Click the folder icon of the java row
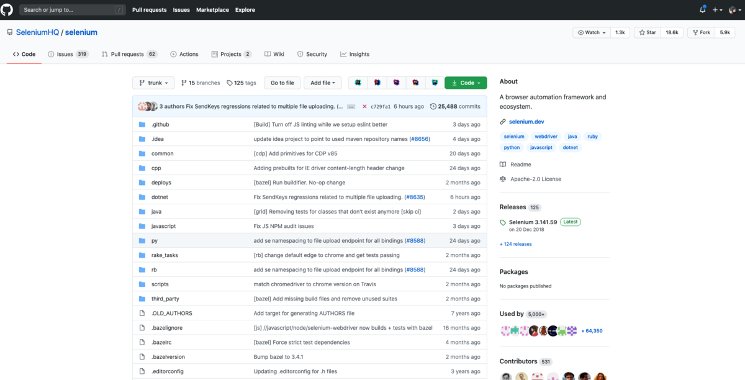This screenshot has width=745, height=380. 142,212
